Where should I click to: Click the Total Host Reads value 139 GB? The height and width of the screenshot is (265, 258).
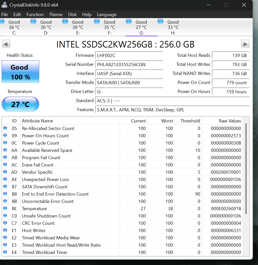tap(231, 55)
